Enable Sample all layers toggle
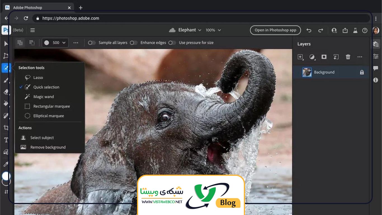382x215 pixels. point(92,43)
